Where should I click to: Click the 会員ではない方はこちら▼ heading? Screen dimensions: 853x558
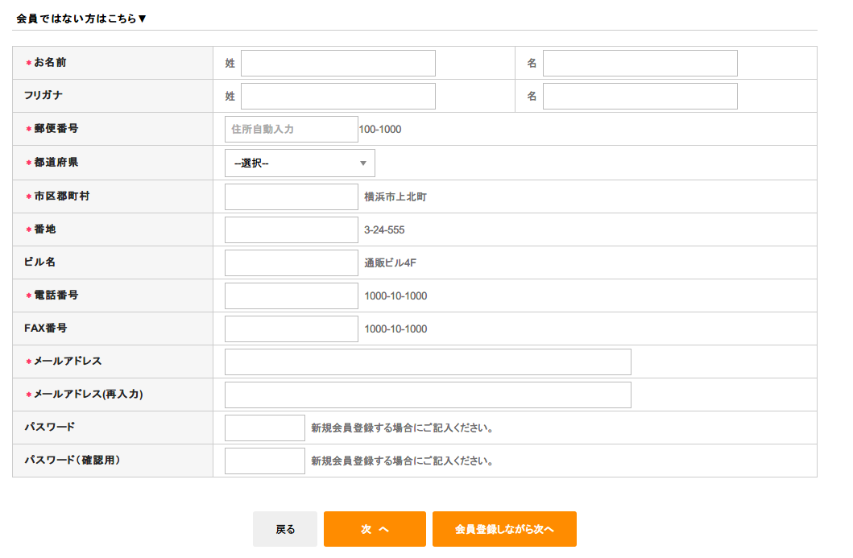pos(81,18)
